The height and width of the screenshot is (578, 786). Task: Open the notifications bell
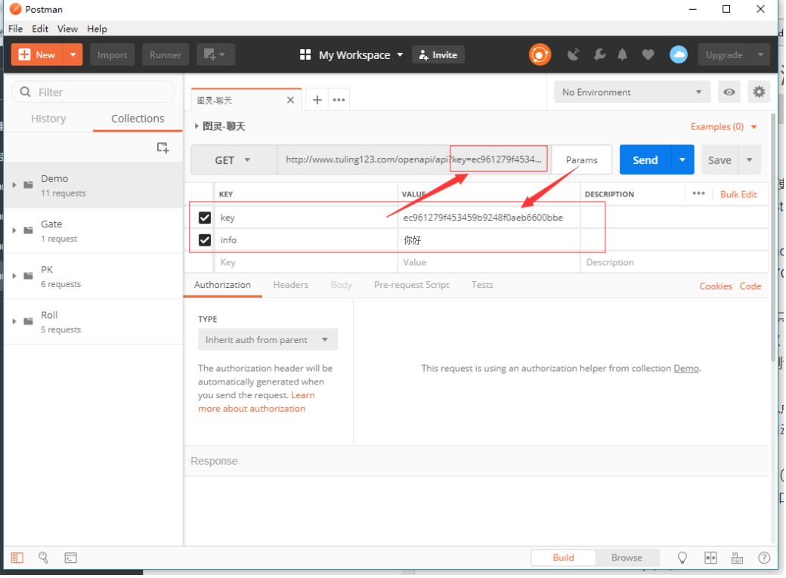(622, 54)
